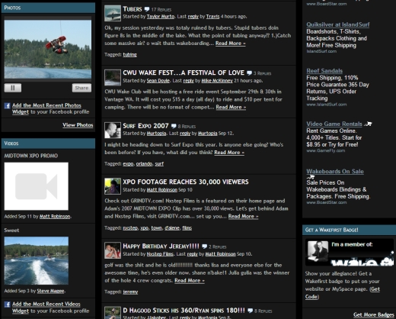
Task: Click Facebook icon beside Most Recent Videos Widget
Action: point(8,304)
